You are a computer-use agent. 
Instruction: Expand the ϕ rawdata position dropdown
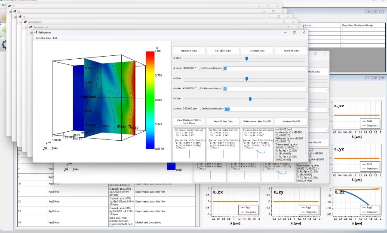pos(305,68)
